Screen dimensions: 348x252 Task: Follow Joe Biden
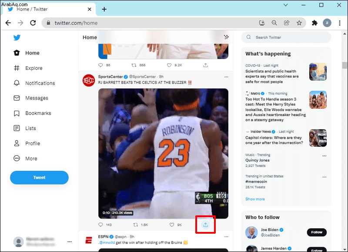point(317,232)
